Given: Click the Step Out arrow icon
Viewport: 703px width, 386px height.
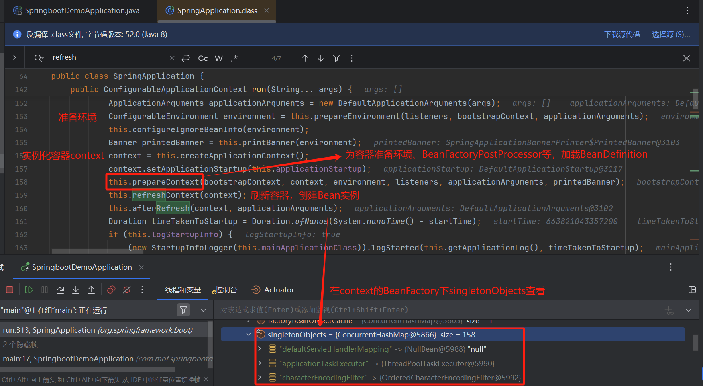Looking at the screenshot, I should pos(91,290).
